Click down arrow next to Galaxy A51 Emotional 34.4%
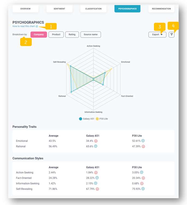 (x=96, y=141)
